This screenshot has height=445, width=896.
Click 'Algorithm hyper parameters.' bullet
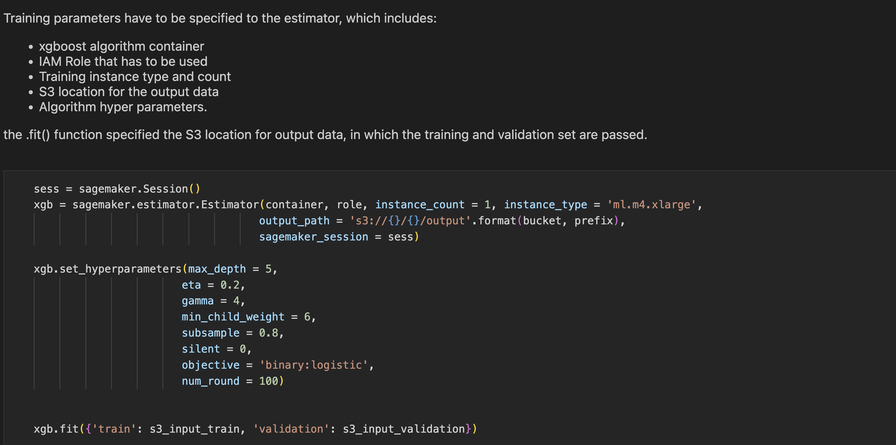pyautogui.click(x=123, y=107)
